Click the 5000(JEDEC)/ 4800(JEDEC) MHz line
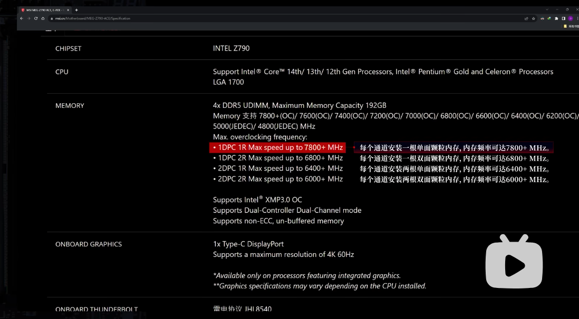Image resolution: width=579 pixels, height=319 pixels. (x=264, y=126)
